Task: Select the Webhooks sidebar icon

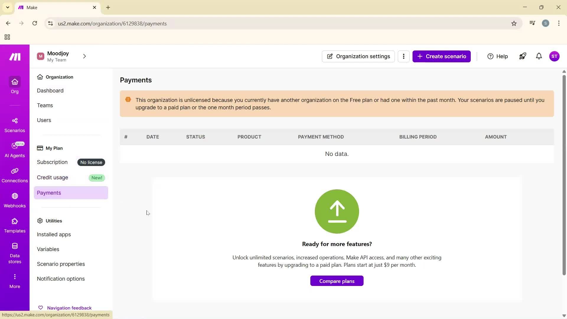Action: (x=14, y=200)
